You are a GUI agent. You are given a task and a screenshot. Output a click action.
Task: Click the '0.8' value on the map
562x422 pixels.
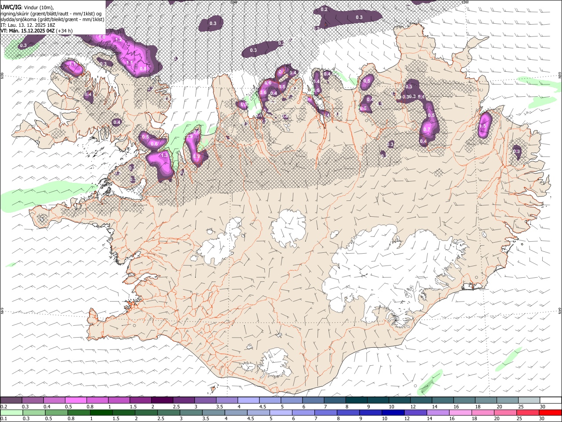143,69
